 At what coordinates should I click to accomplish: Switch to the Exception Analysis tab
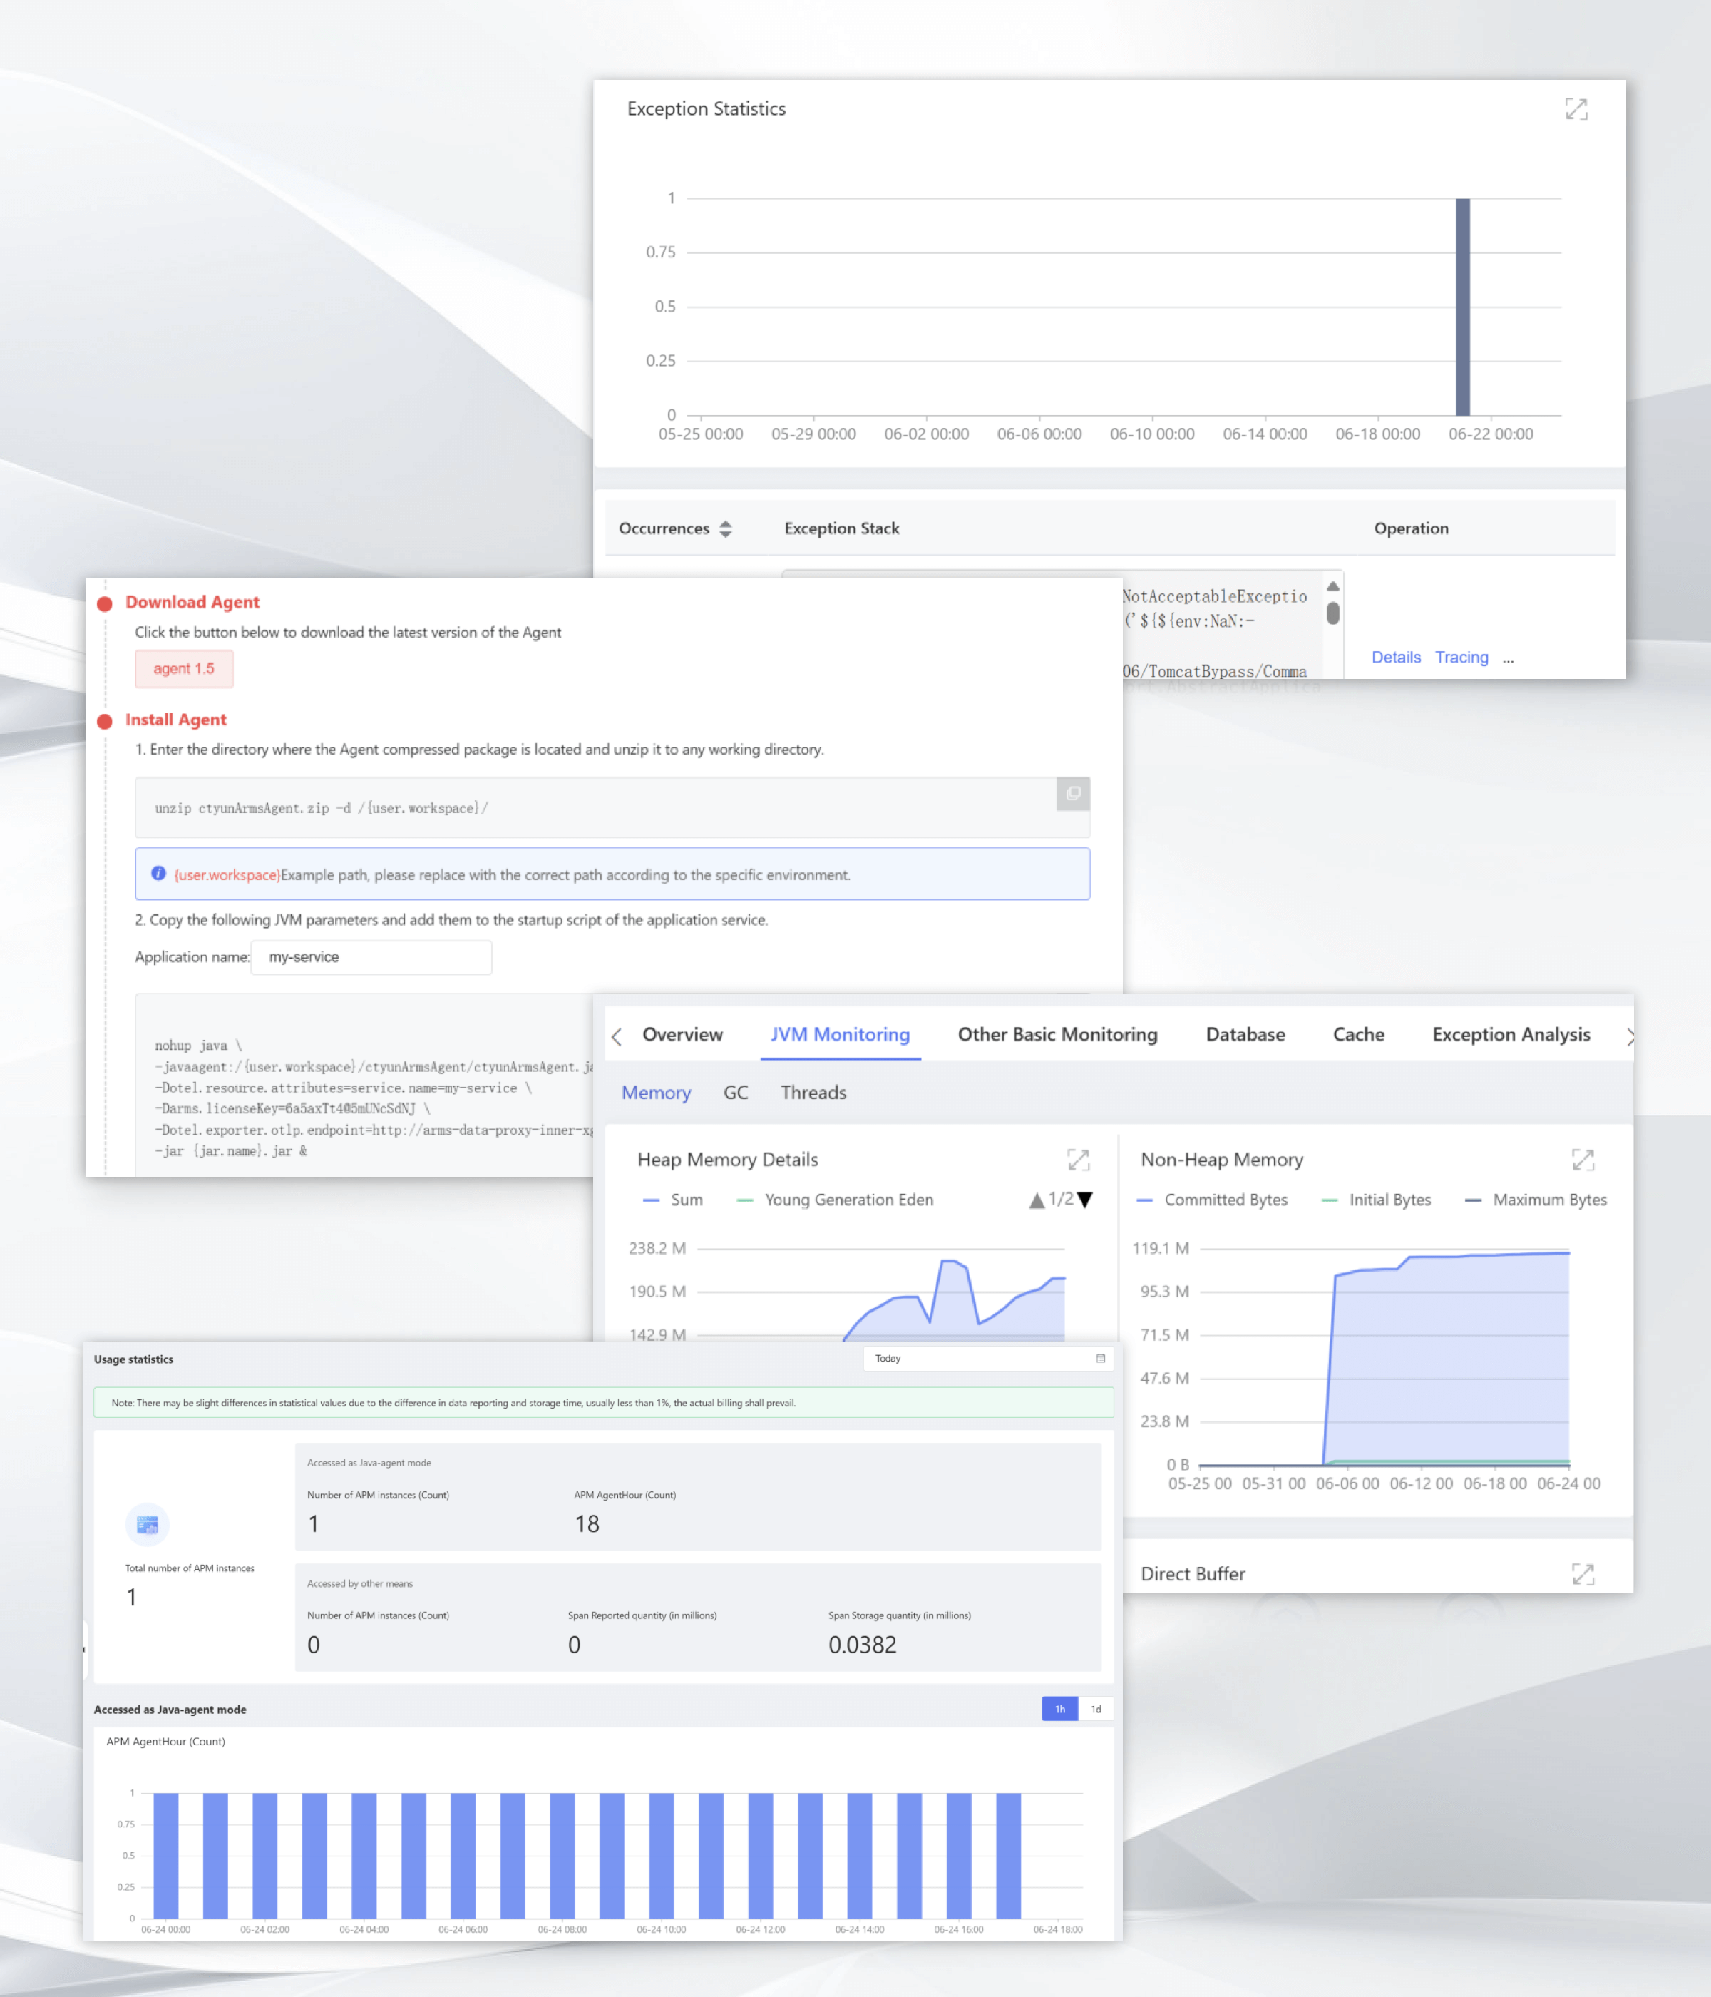[x=1511, y=1034]
